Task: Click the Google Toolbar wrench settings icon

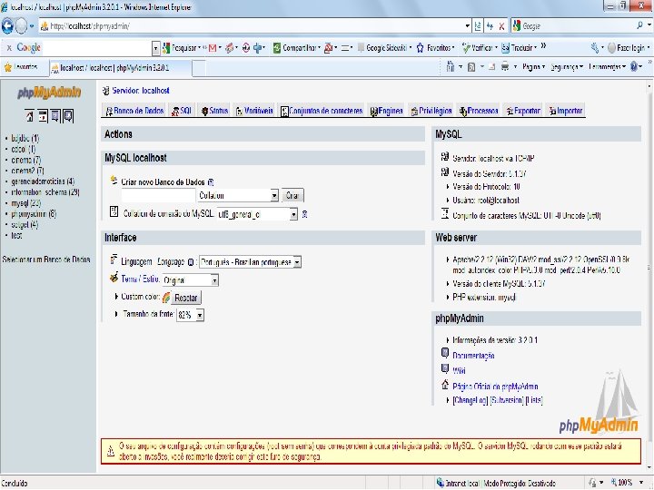Action: 595,48
